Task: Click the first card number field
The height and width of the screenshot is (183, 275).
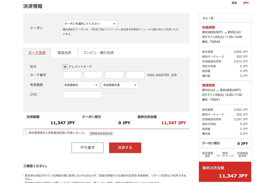Action: [x=72, y=75]
